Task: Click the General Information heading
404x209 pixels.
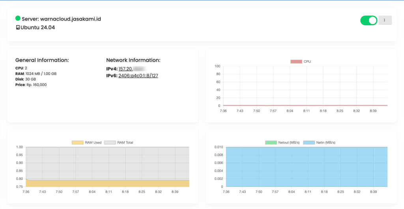Action: (42, 60)
